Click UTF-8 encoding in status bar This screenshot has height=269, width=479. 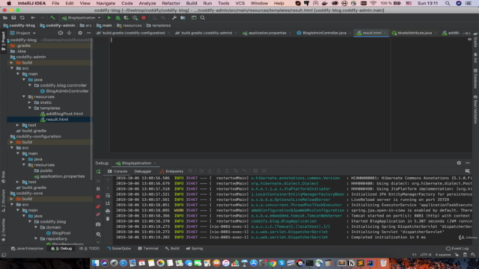pyautogui.click(x=426, y=255)
